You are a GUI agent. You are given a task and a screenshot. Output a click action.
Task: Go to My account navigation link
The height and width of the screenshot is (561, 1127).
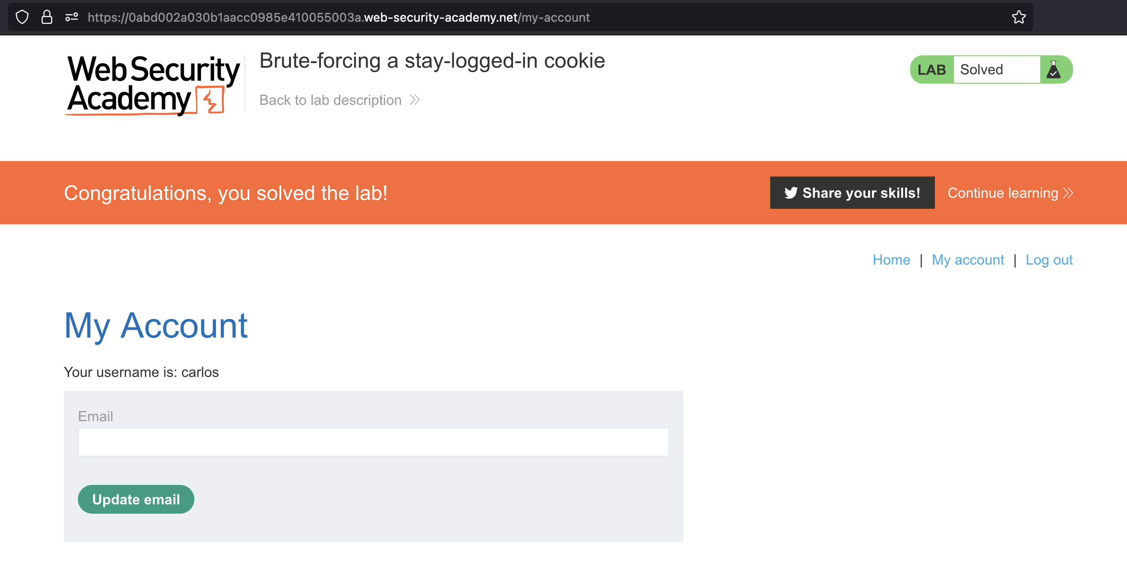point(968,260)
